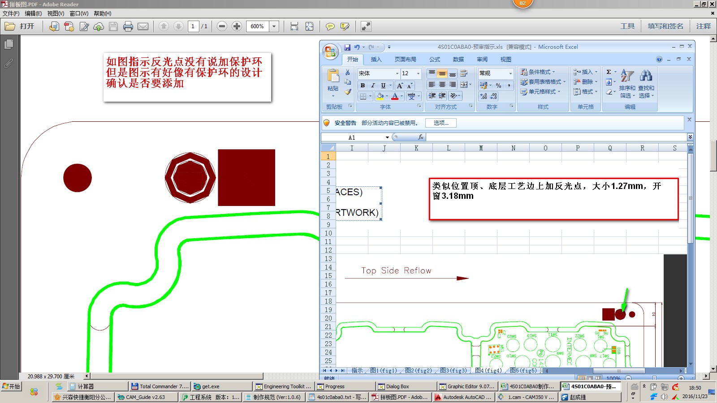The height and width of the screenshot is (403, 717).
Task: Click the 排序和筛选 sort and filter icon
Action: (x=627, y=76)
